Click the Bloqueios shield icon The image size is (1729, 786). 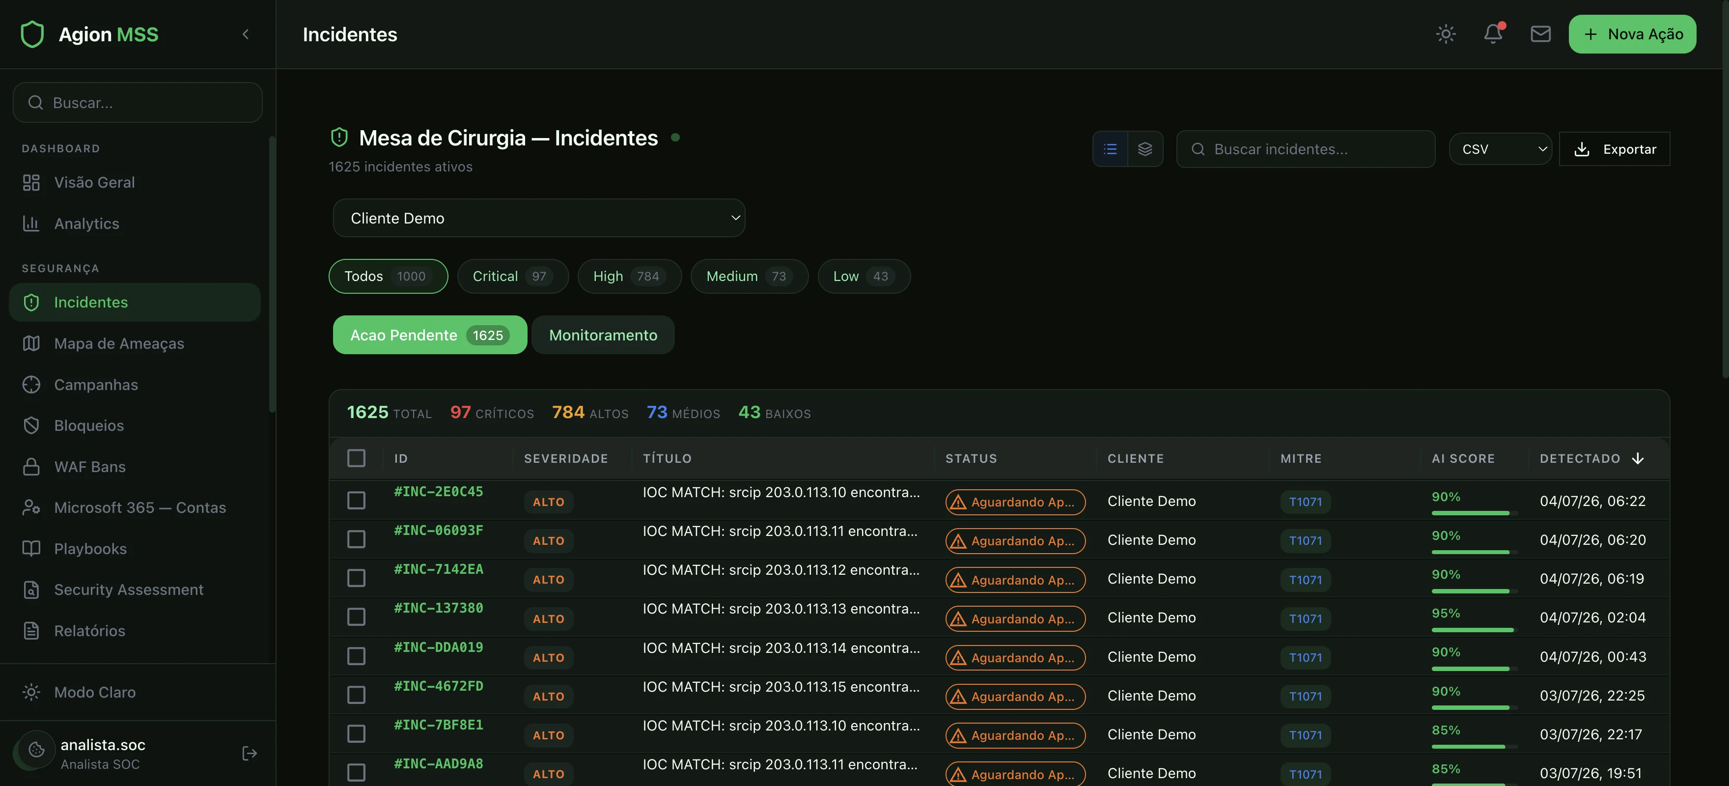pyautogui.click(x=31, y=425)
